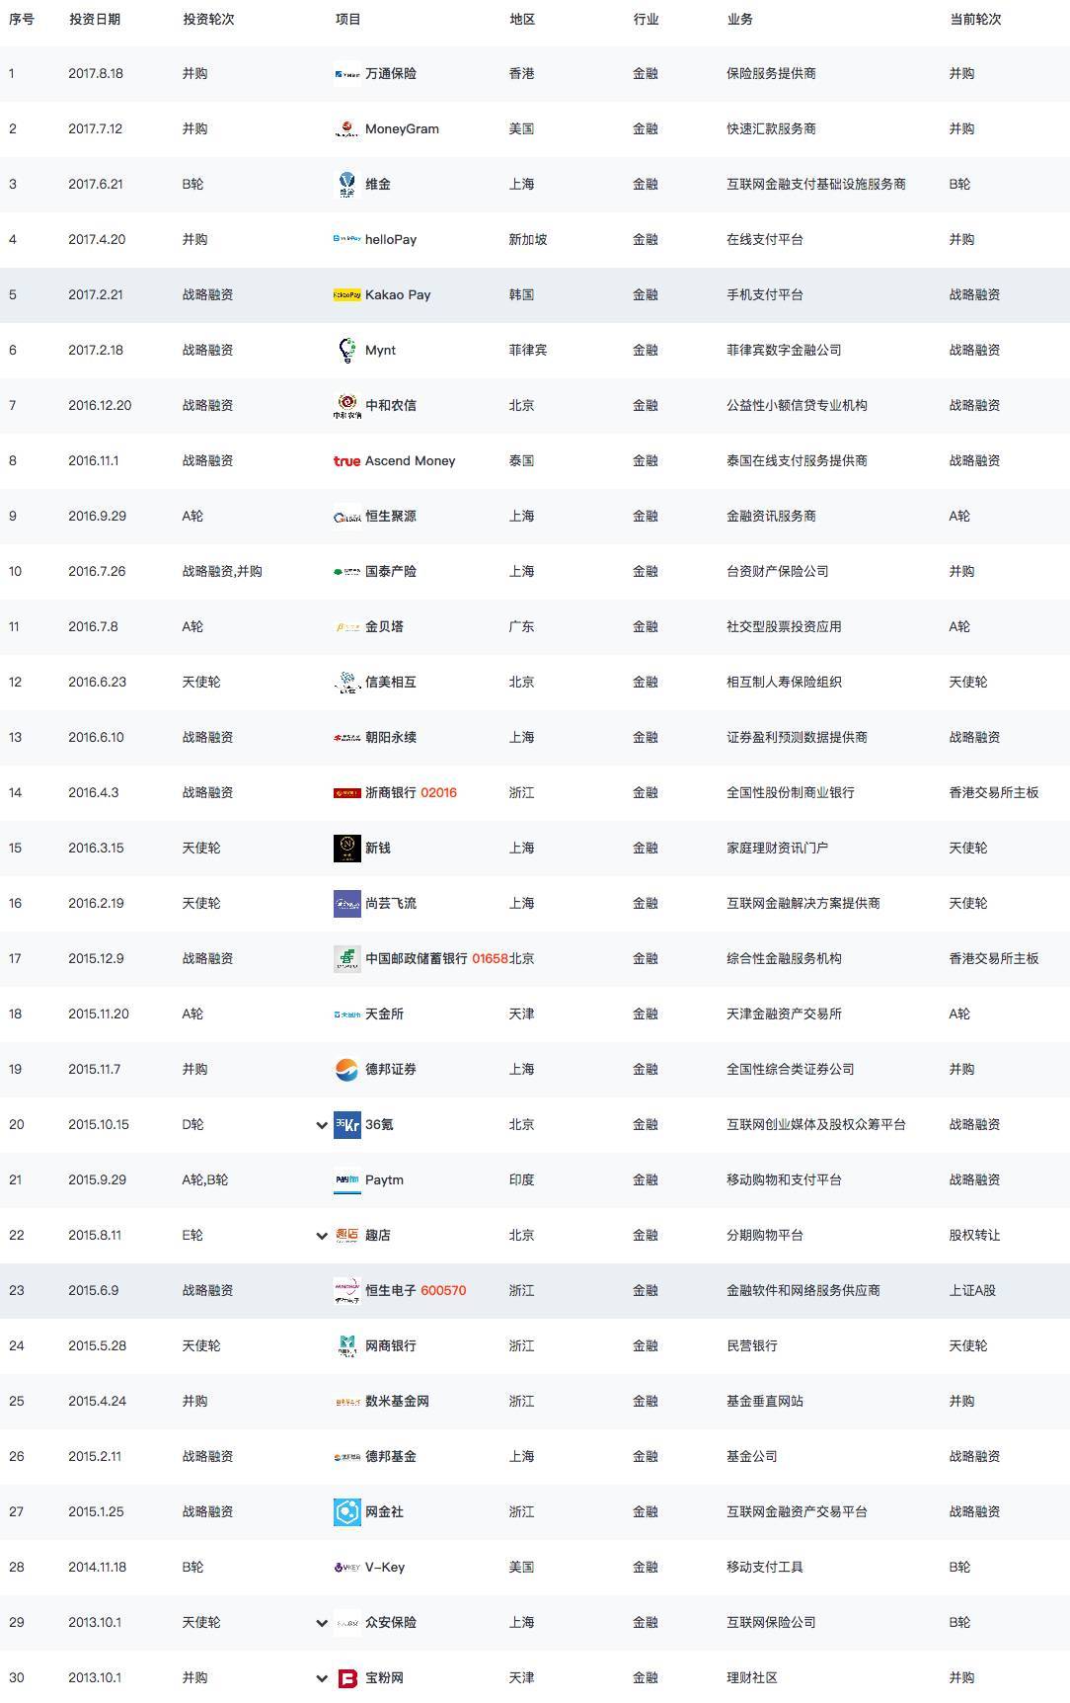Click the 上证A股 current round cell

[972, 1291]
